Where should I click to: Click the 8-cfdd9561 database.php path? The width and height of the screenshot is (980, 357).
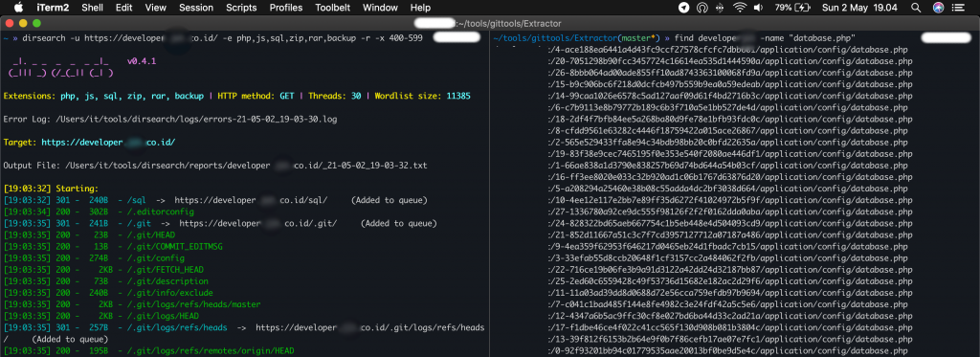(725, 131)
